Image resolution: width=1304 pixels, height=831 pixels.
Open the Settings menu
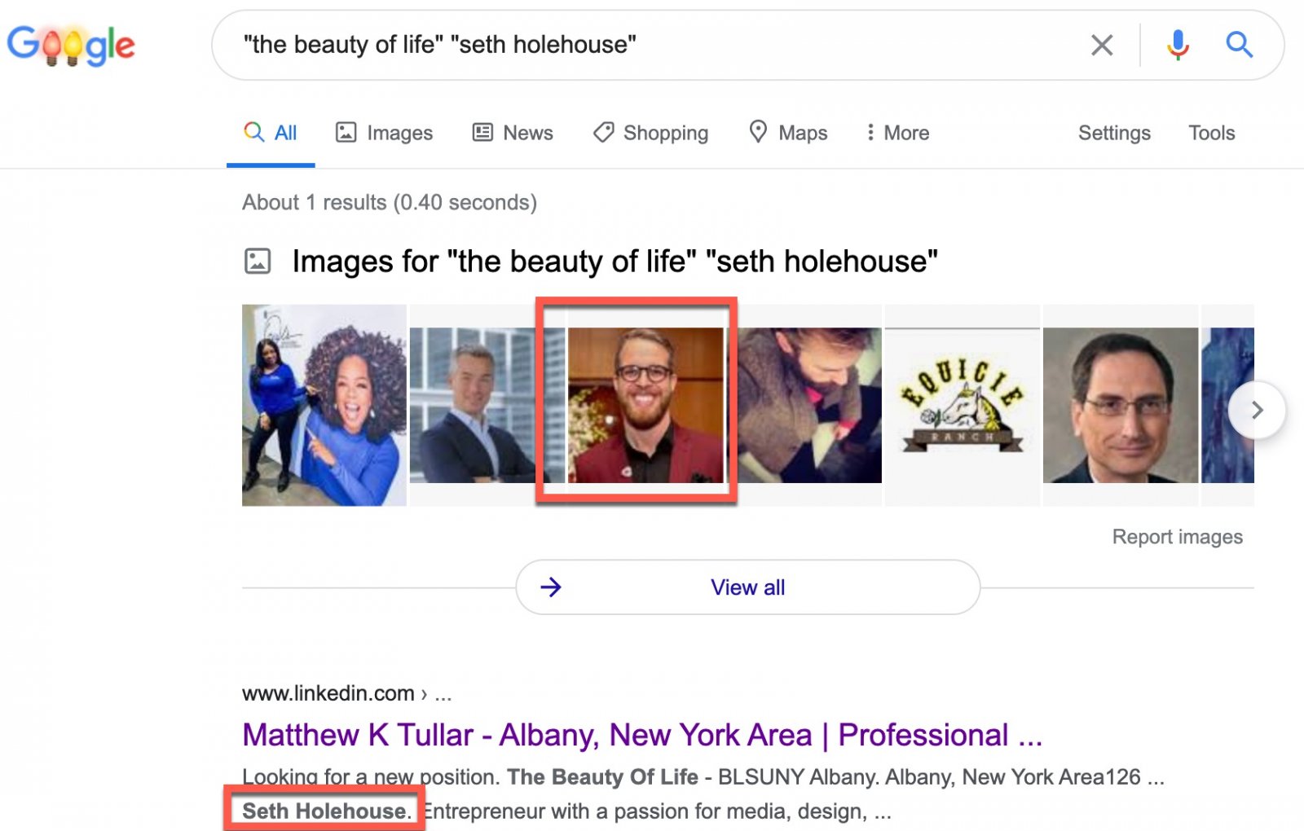[1114, 133]
